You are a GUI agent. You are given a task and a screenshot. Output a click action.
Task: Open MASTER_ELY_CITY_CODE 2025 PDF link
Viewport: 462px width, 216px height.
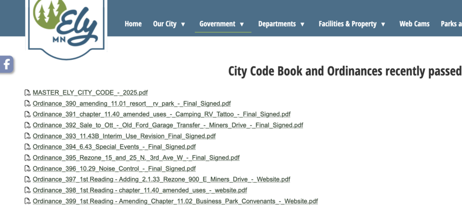pos(90,93)
